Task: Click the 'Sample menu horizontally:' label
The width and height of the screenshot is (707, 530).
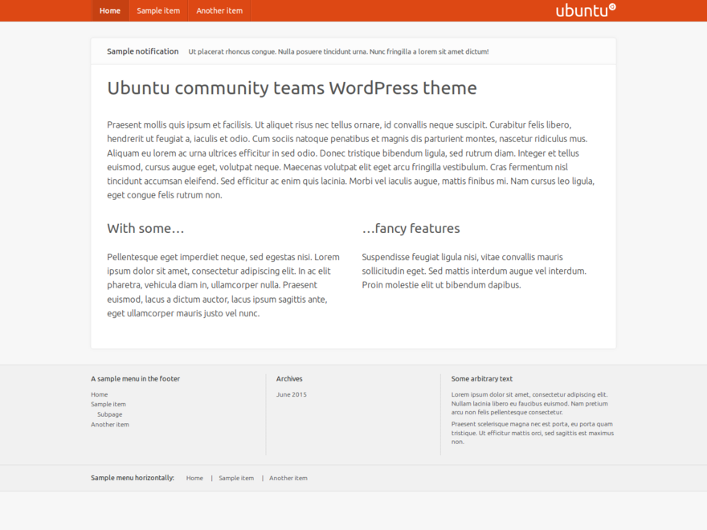Action: pos(132,478)
